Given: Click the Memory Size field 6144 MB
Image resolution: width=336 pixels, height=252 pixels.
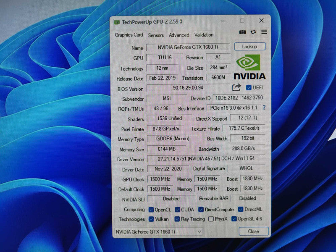Looking at the screenshot, I should [166, 149].
